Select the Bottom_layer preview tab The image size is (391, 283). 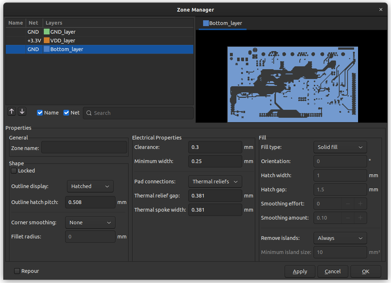click(x=222, y=23)
